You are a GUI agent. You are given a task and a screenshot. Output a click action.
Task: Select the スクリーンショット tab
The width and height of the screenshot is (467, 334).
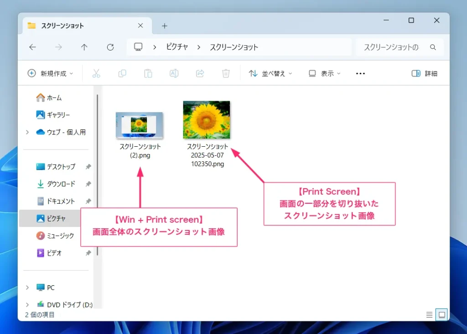[88, 26]
